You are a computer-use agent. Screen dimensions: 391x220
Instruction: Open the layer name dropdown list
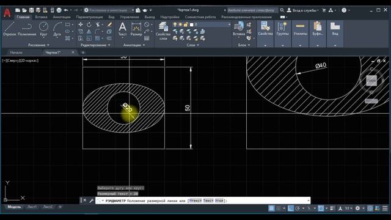(x=229, y=24)
